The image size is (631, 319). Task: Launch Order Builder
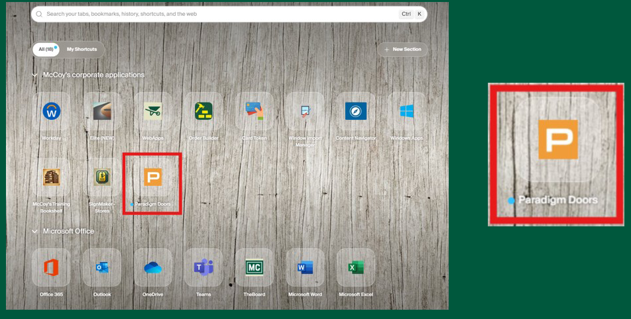pyautogui.click(x=203, y=111)
